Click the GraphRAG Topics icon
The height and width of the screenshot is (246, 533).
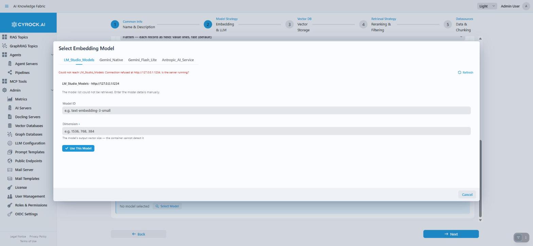pos(4,46)
